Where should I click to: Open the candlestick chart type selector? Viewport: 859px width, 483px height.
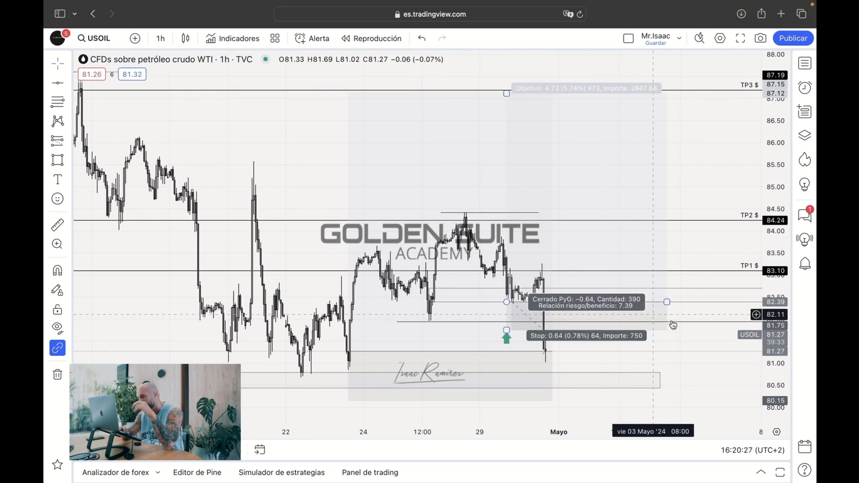pos(185,38)
